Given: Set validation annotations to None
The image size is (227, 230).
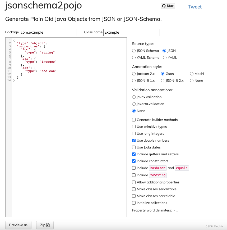Looking at the screenshot, I should [134, 111].
